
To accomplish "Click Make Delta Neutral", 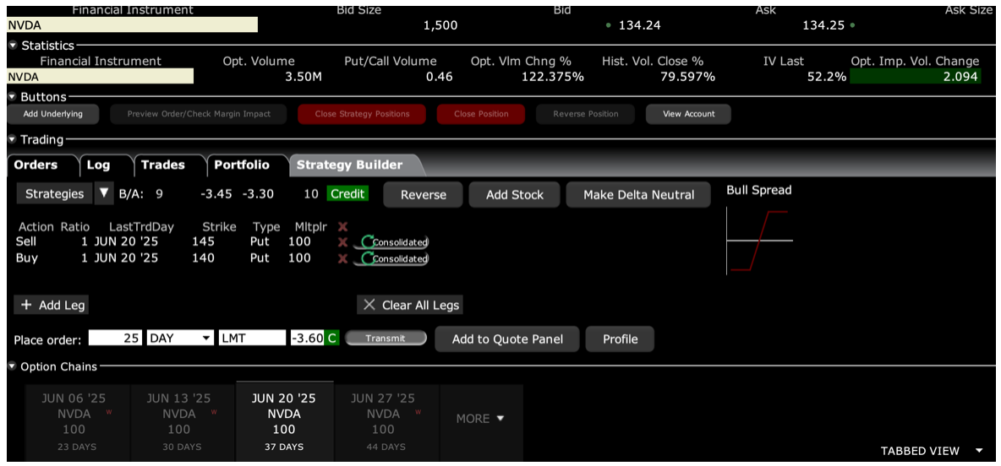I will point(638,195).
